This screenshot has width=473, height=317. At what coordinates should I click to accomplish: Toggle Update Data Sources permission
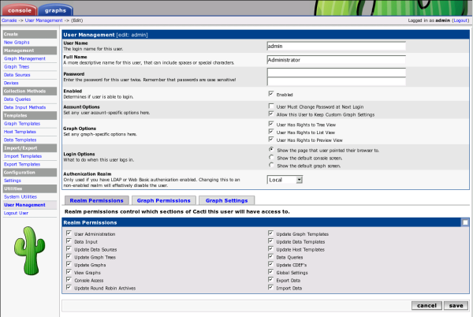click(x=69, y=249)
